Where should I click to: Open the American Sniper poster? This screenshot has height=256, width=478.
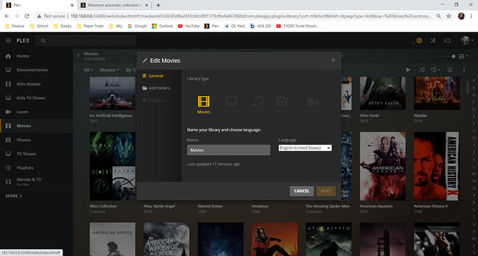(x=112, y=239)
